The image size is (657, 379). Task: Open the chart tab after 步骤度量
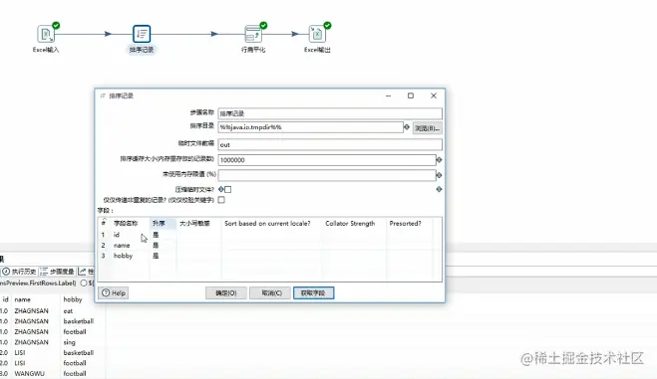[x=86, y=272]
